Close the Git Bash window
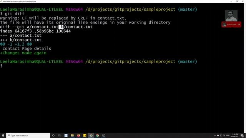Image resolution: width=246 pixels, height=138 pixels. [243, 2]
